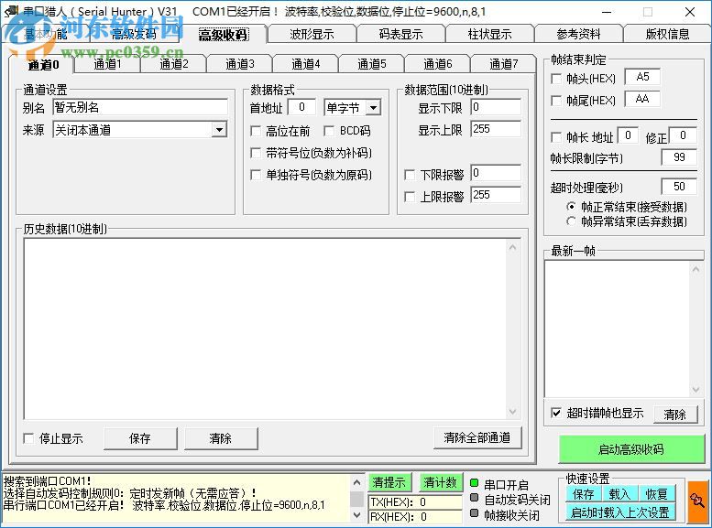Click 保存 button under history data
The width and height of the screenshot is (712, 528).
point(140,438)
